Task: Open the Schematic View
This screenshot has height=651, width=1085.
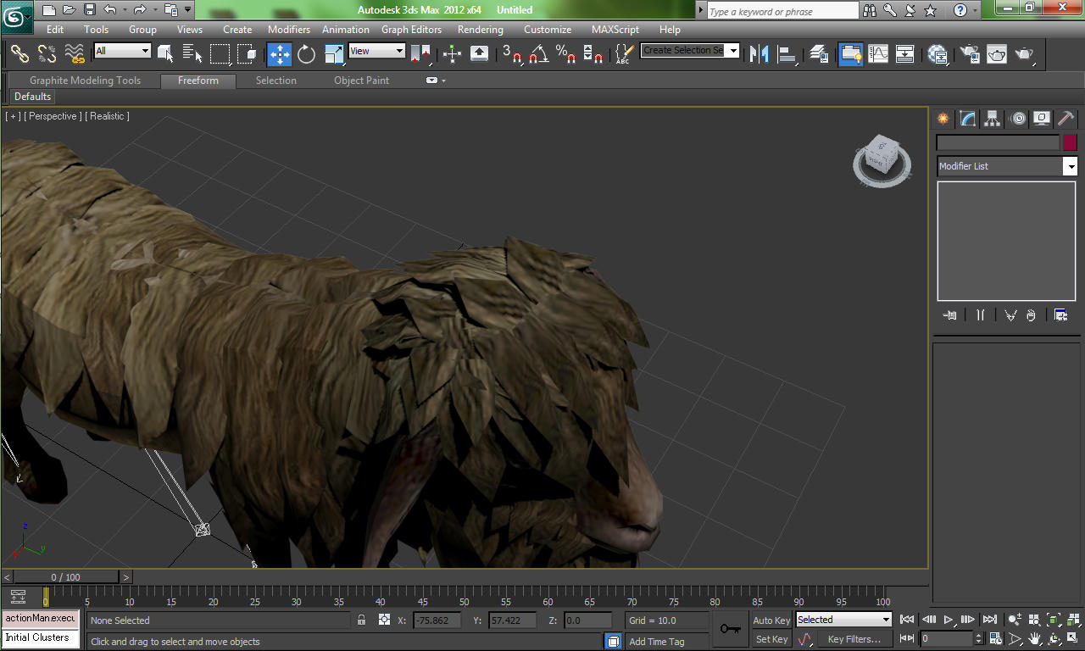Action: tap(905, 53)
